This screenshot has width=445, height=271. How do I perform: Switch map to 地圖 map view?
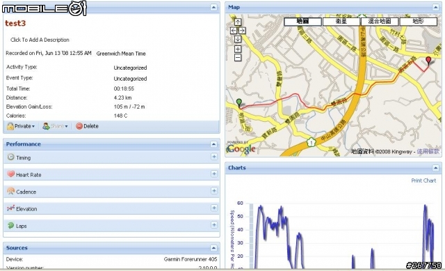tap(303, 22)
